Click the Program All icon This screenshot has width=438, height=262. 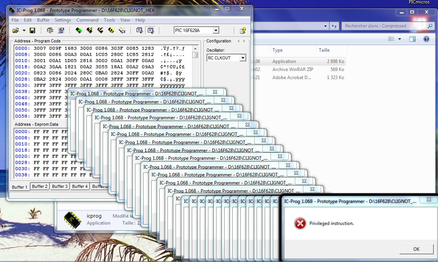pos(90,30)
